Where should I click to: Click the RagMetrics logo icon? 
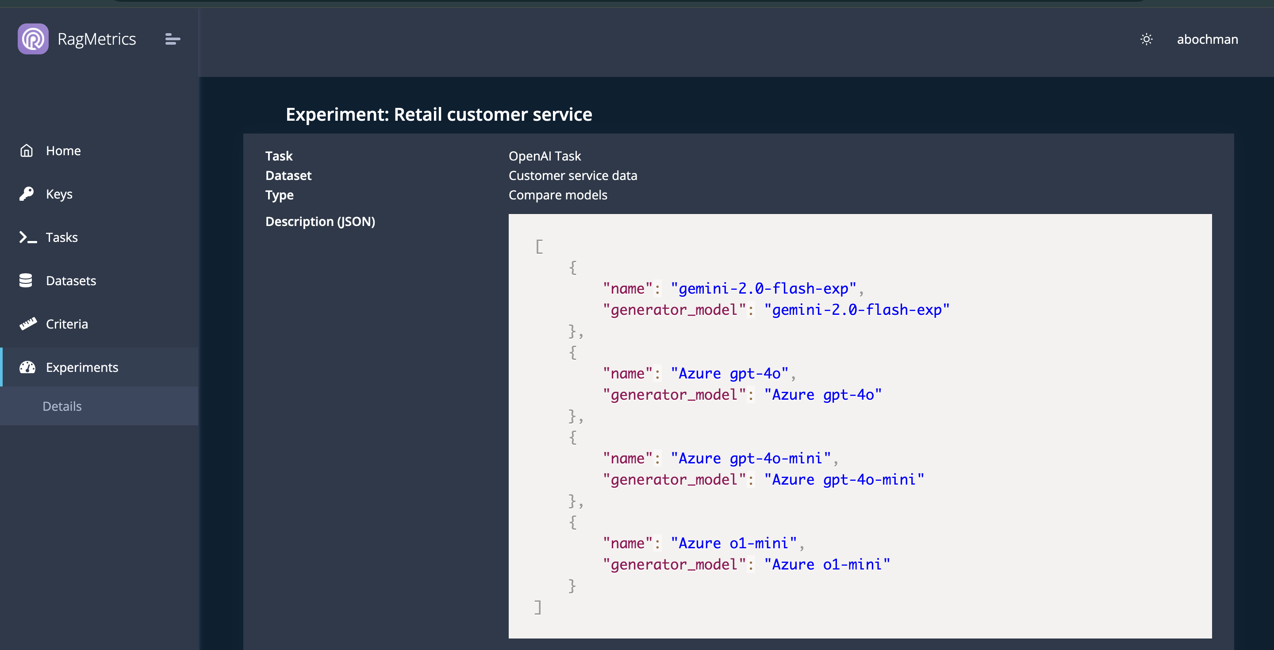[33, 39]
